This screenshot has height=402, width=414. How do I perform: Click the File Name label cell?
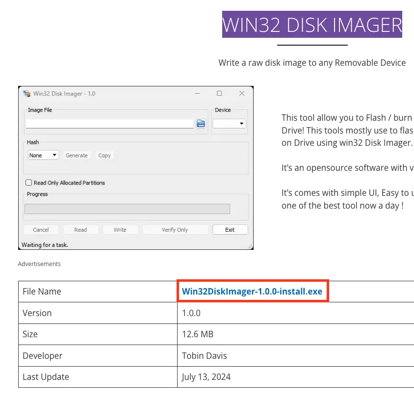click(98, 292)
